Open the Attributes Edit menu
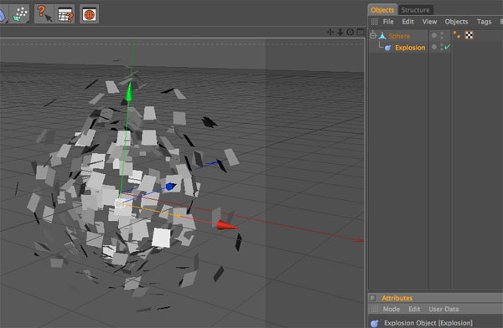Image resolution: width=503 pixels, height=328 pixels. pyautogui.click(x=414, y=309)
